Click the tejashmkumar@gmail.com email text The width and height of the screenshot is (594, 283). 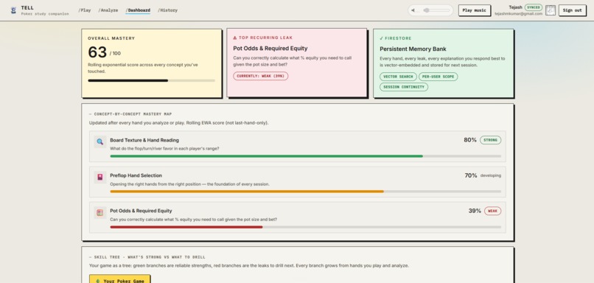pyautogui.click(x=518, y=14)
